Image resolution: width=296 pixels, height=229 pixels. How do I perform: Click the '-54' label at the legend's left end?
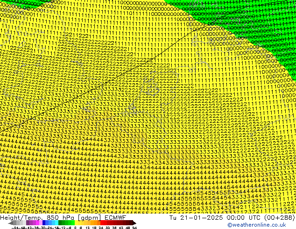pos(15,228)
